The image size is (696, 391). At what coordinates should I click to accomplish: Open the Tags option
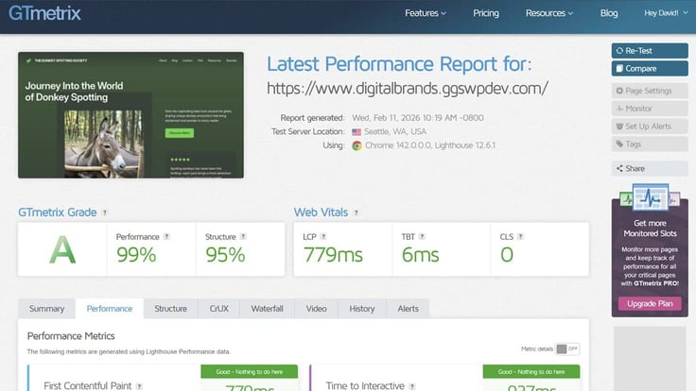click(x=650, y=144)
